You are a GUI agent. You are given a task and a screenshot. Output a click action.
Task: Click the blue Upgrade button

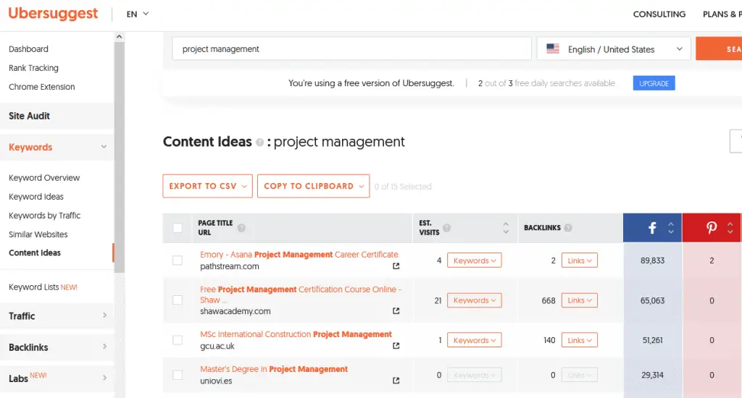pyautogui.click(x=654, y=83)
